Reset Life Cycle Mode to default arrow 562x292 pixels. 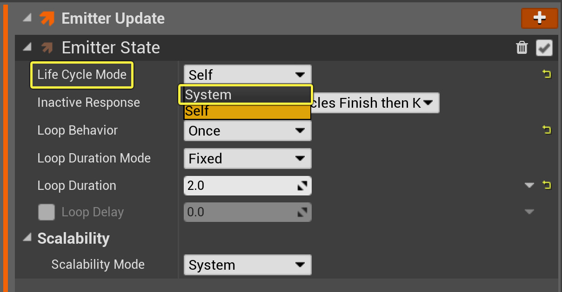tap(547, 74)
